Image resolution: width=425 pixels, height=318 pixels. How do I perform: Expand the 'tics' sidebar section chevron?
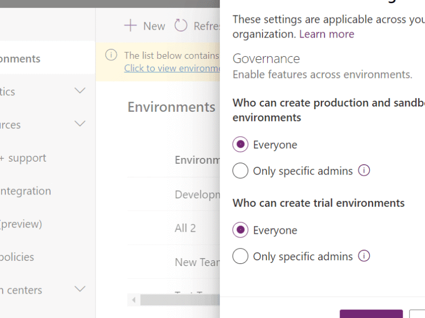80,91
